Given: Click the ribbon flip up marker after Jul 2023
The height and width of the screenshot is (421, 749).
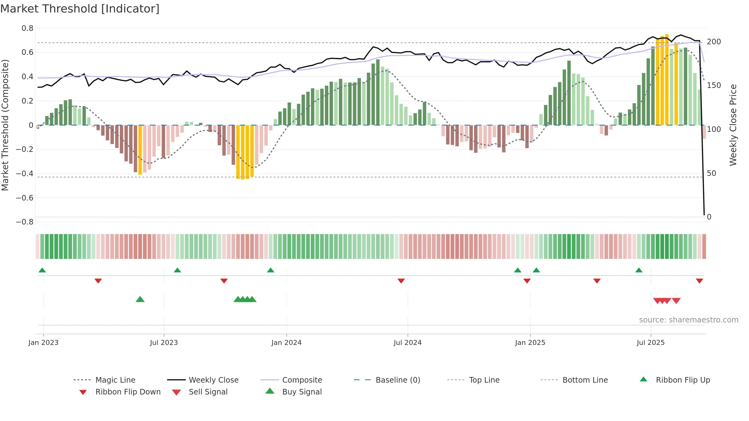Looking at the screenshot, I should coord(177,270).
